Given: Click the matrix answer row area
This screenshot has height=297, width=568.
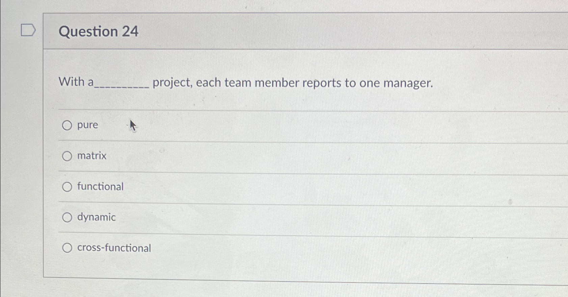Looking at the screenshot, I should (236, 156).
